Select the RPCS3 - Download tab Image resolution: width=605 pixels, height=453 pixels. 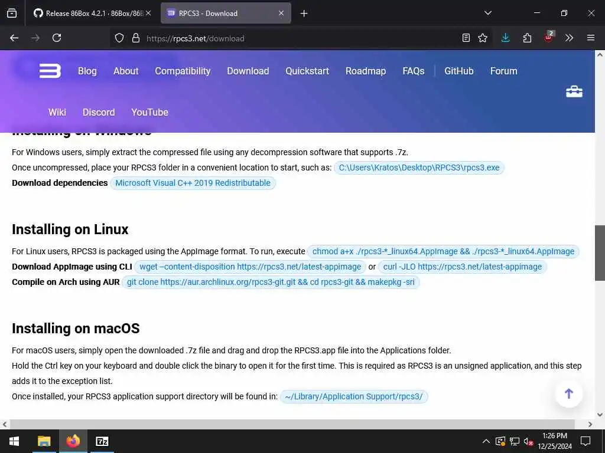tap(226, 13)
